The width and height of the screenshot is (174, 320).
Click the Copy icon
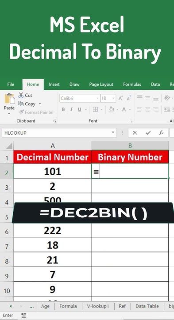click(x=21, y=104)
